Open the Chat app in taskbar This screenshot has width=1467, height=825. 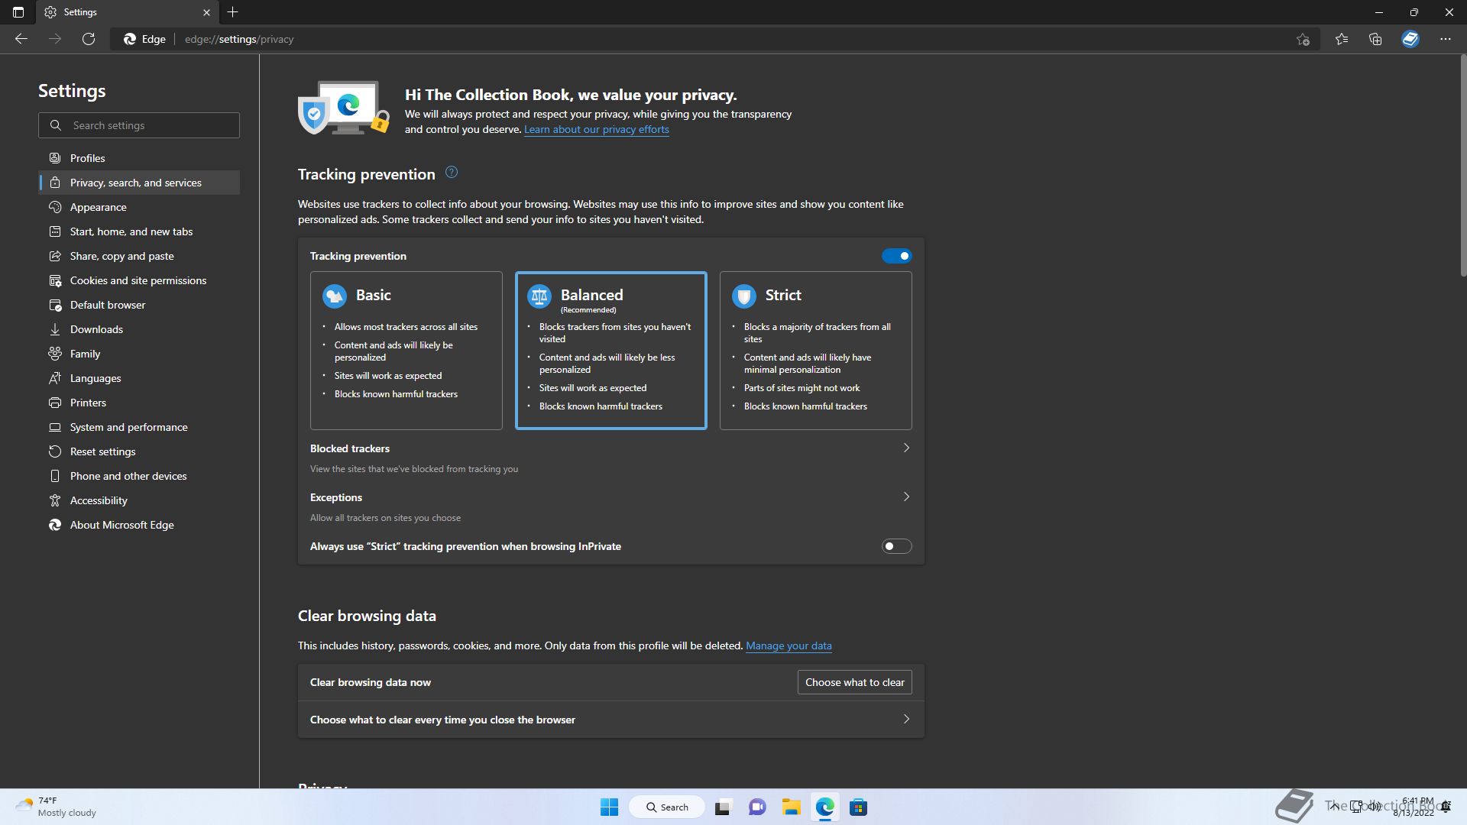(x=757, y=807)
